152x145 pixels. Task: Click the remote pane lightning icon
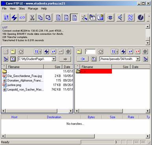[123, 51]
